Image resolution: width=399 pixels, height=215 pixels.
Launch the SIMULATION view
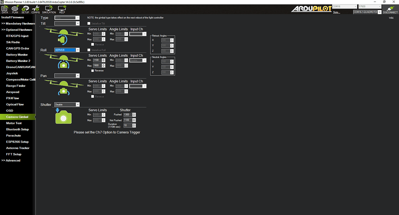click(49, 9)
